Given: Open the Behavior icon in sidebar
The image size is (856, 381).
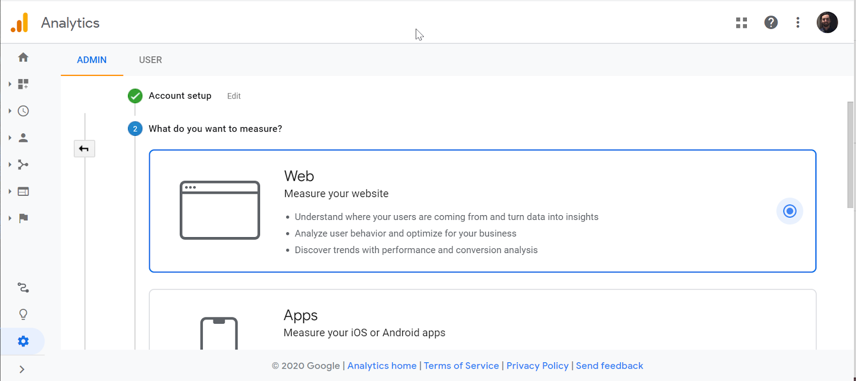Looking at the screenshot, I should point(23,191).
